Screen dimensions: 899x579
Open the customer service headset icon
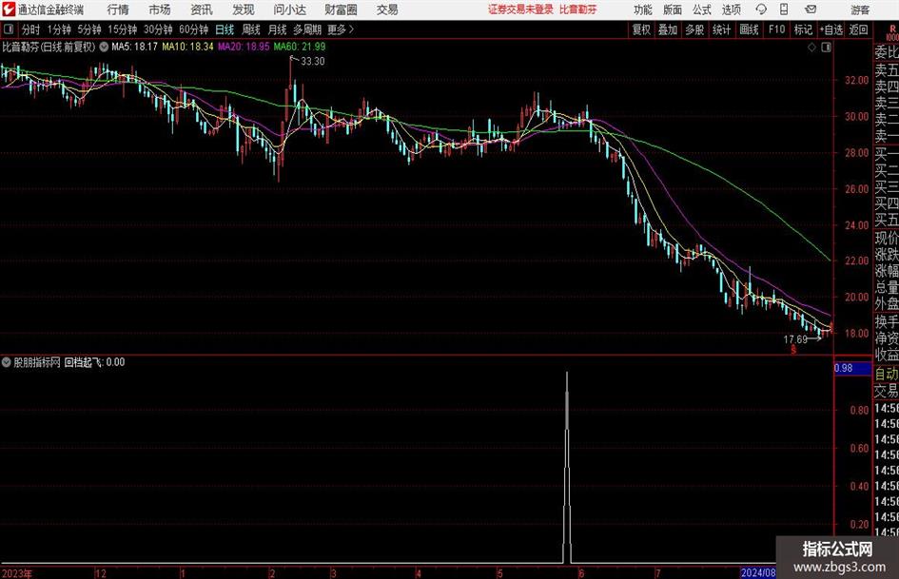761,10
